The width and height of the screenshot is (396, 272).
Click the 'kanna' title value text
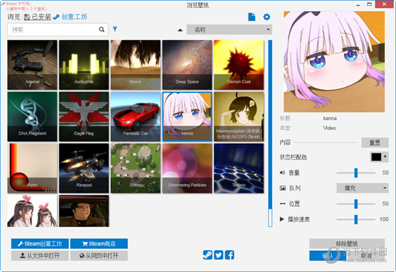point(330,118)
